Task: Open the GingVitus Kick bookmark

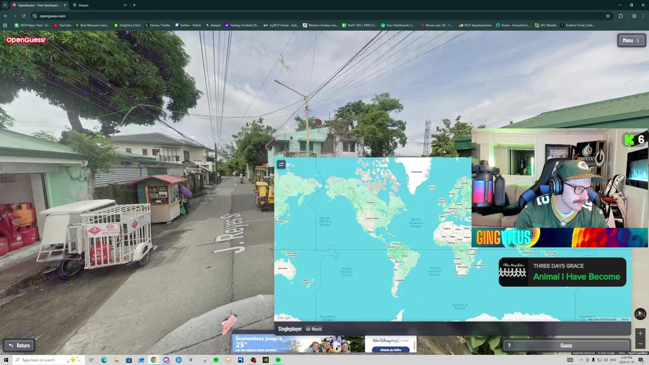Action: [x=127, y=25]
